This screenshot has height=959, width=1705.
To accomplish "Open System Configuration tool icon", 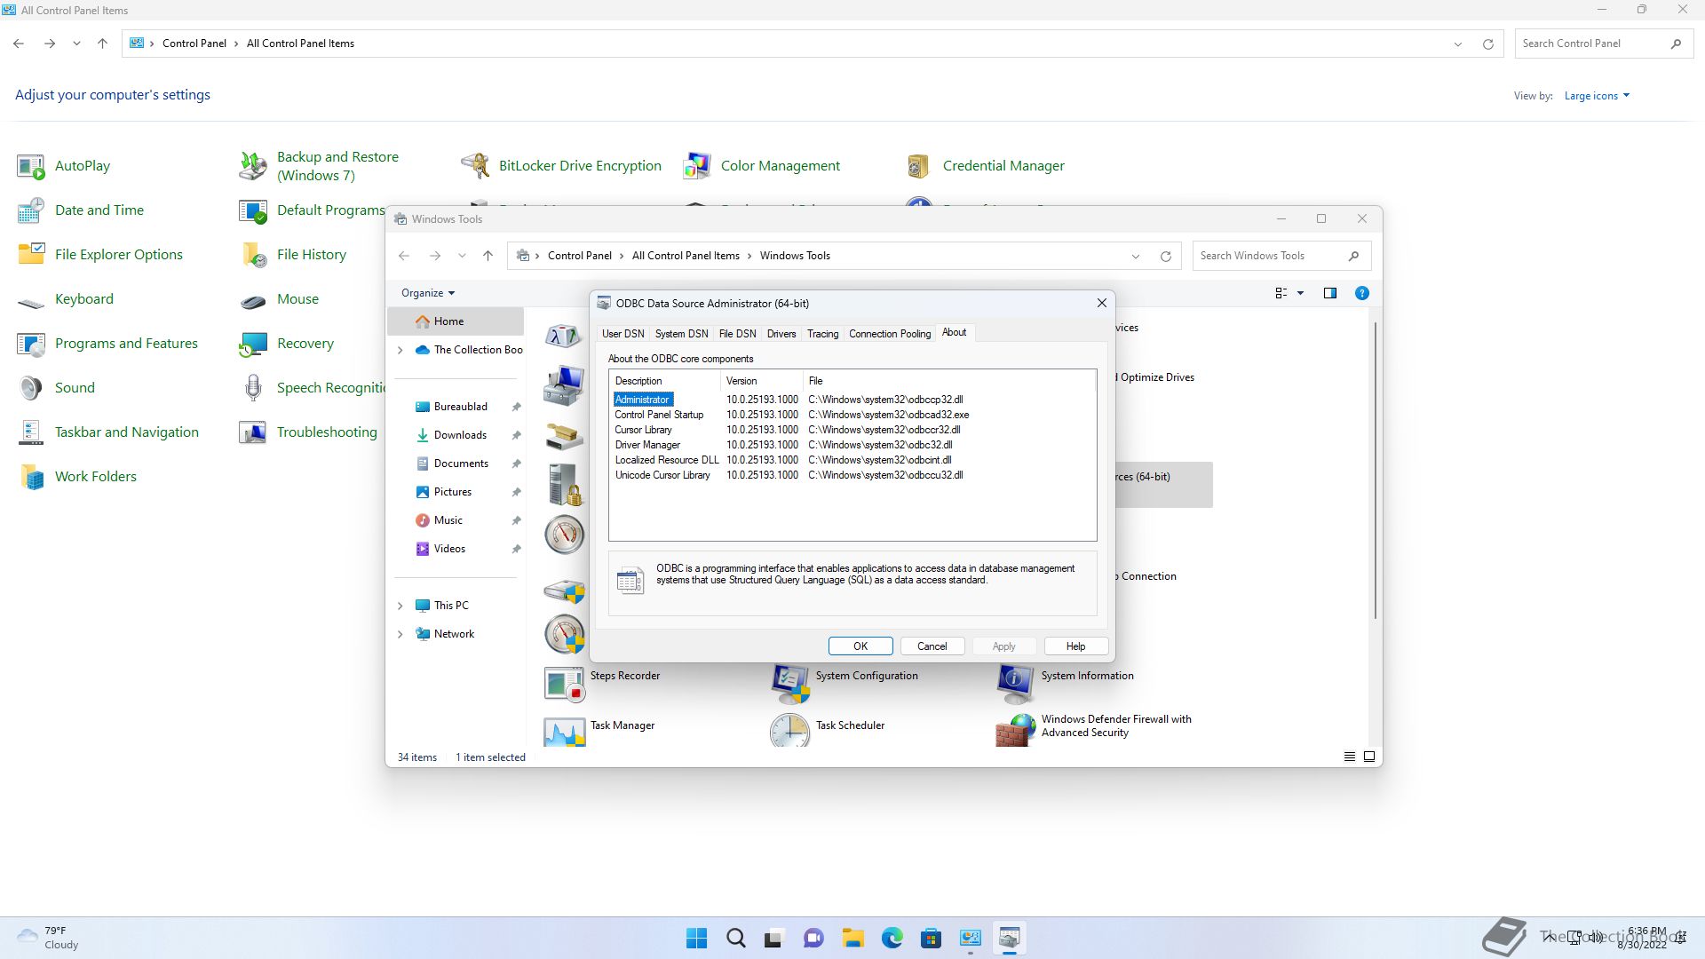I will (789, 683).
